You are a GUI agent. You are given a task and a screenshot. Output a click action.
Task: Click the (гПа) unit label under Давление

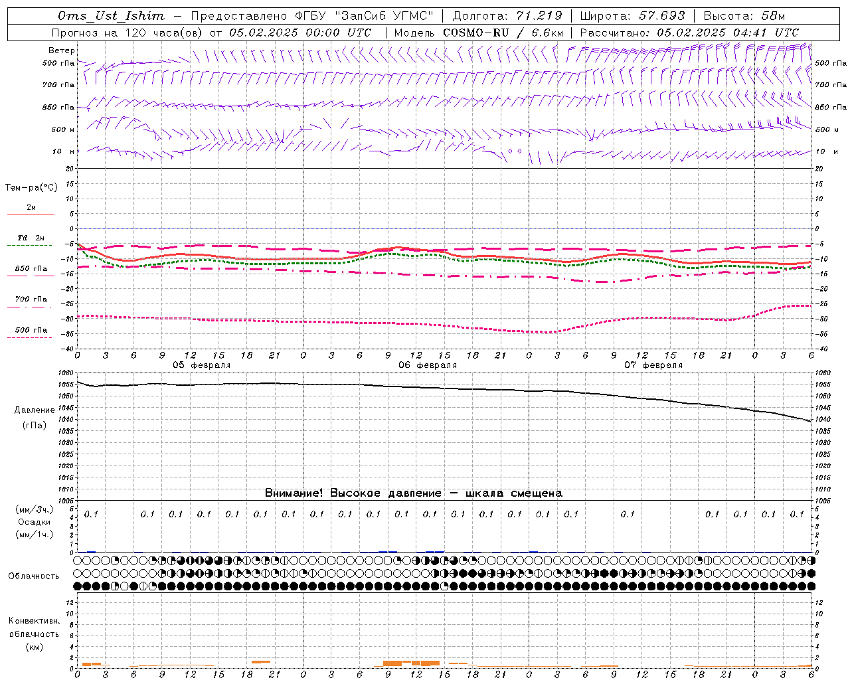[35, 425]
